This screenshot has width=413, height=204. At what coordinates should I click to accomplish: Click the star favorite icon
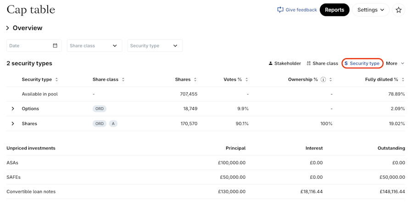[398, 10]
